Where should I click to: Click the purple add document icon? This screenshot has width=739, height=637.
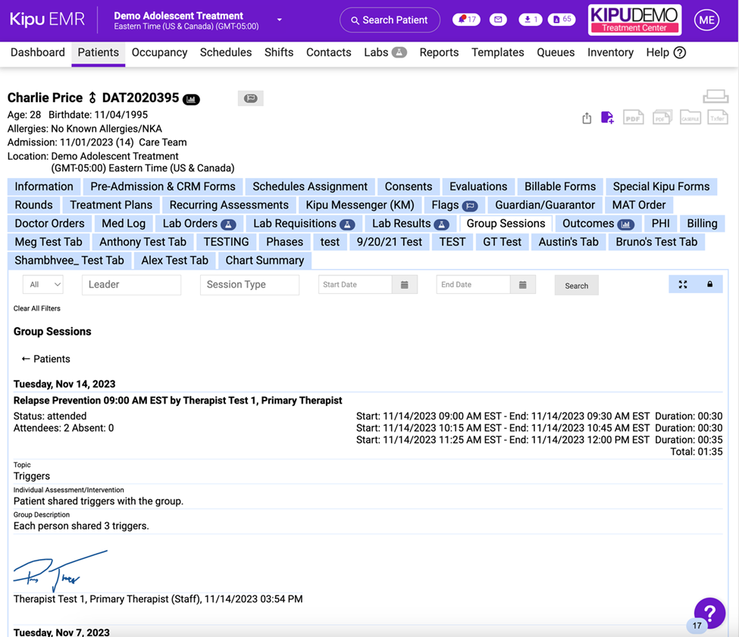pos(607,117)
